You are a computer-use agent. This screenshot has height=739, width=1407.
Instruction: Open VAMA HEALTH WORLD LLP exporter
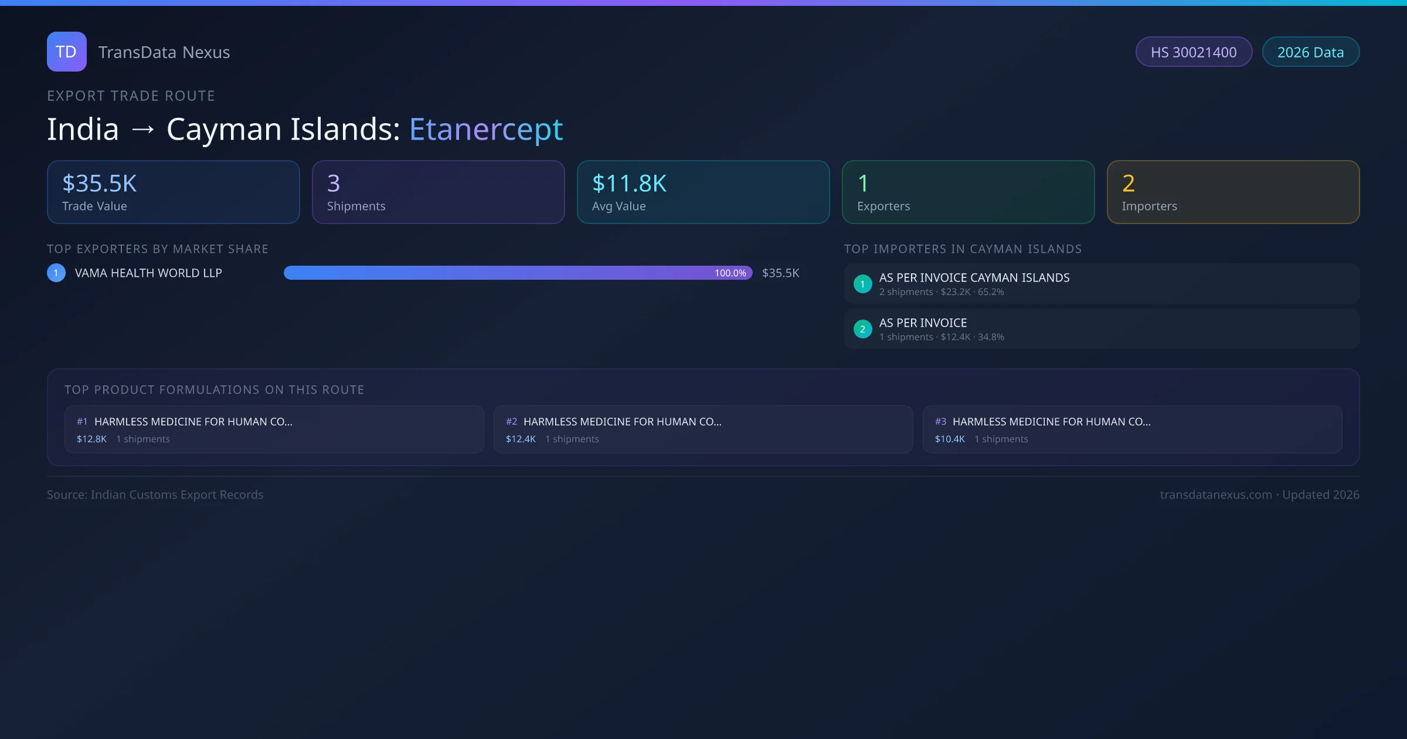[148, 273]
